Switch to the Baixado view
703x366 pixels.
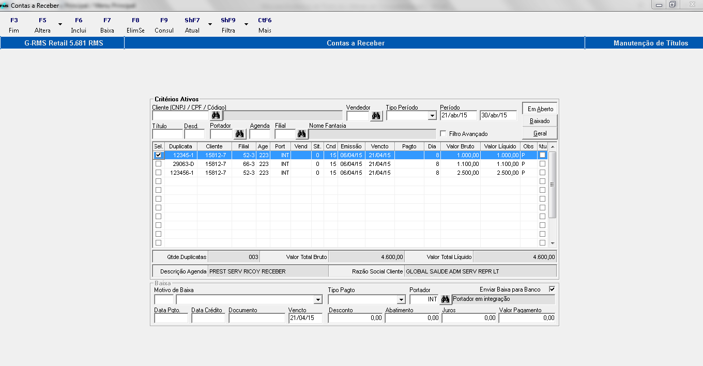click(540, 121)
